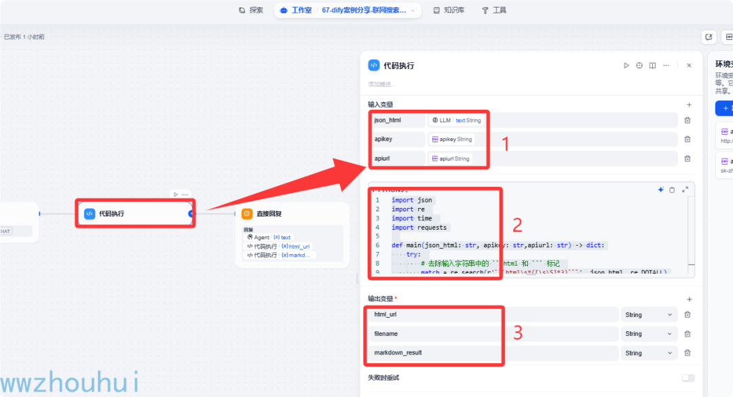The width and height of the screenshot is (733, 397).
Task: Click the html_url output name field
Action: tap(493, 315)
